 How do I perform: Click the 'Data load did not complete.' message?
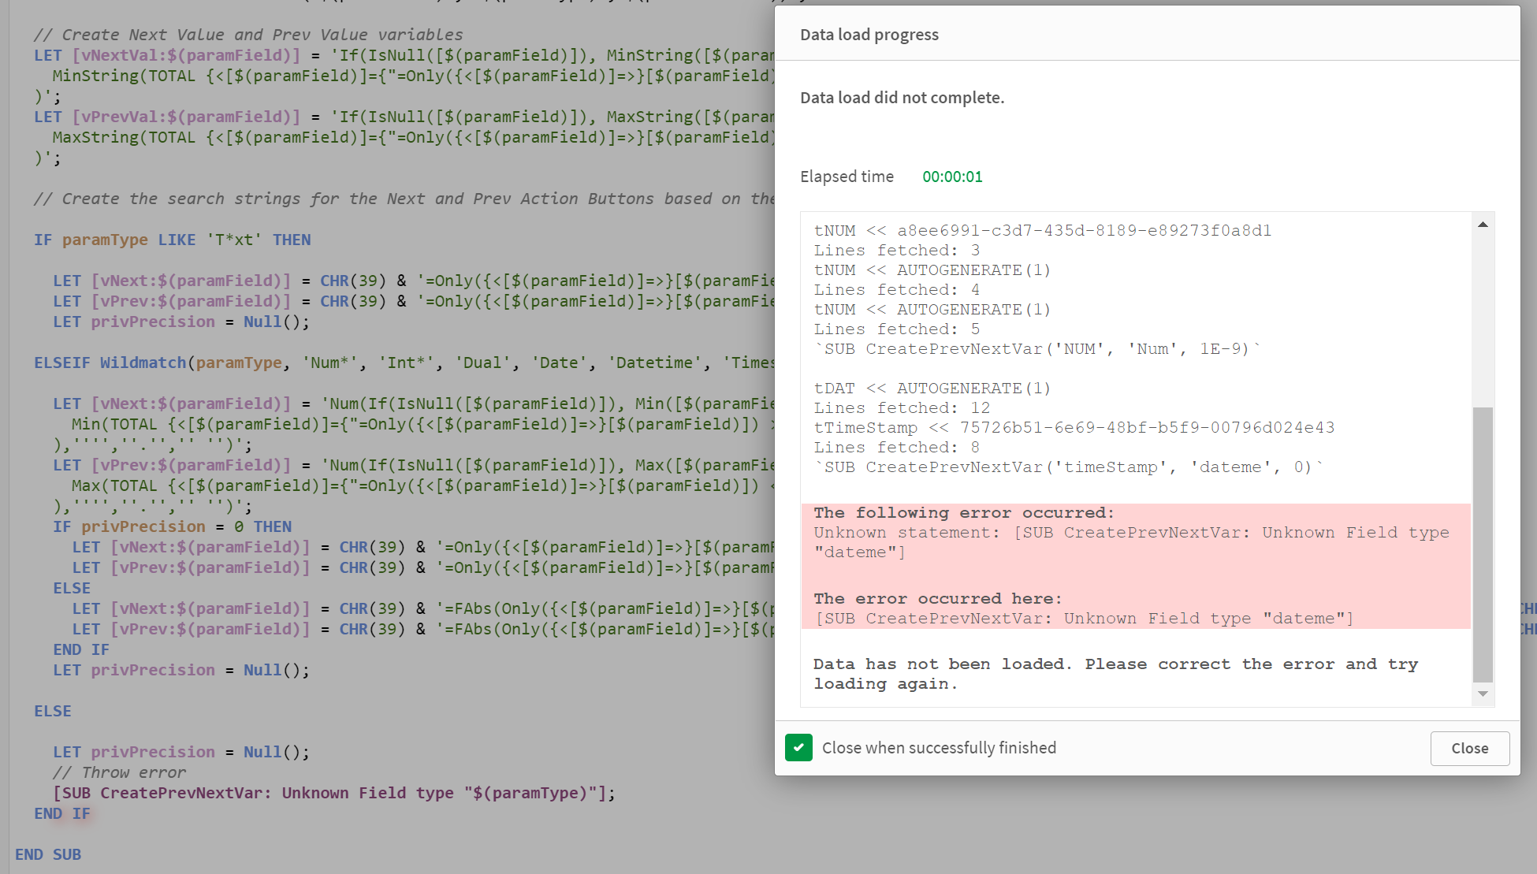(902, 98)
